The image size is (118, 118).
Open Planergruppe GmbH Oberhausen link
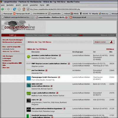tap(44, 77)
